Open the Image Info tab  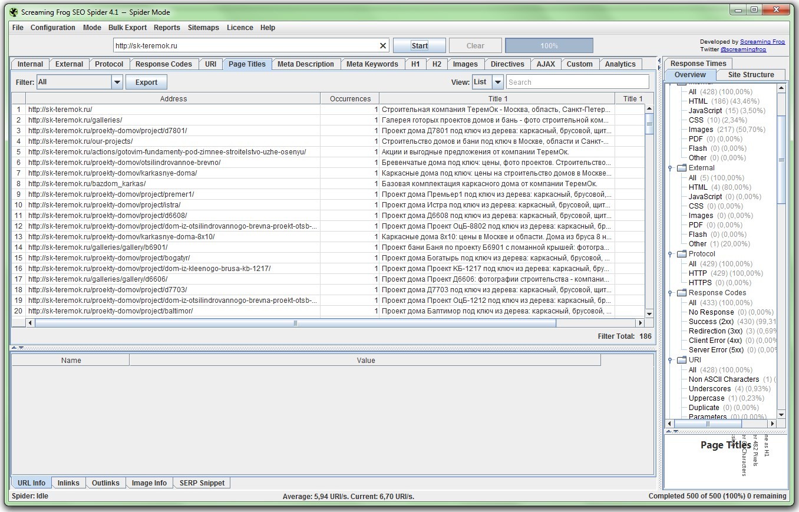point(149,483)
